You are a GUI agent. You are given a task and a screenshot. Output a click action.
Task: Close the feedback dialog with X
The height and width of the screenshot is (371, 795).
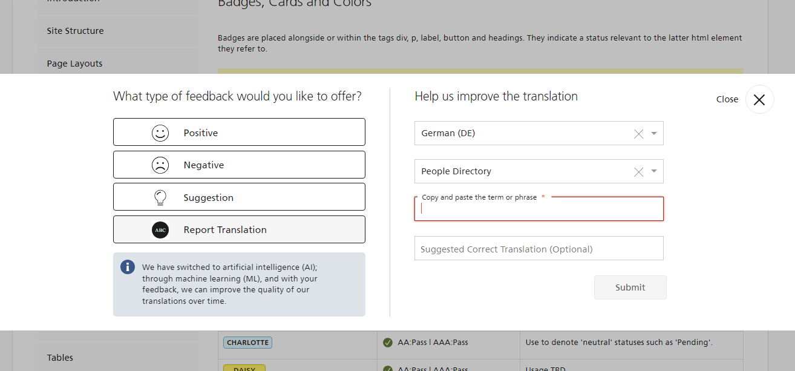tap(759, 100)
